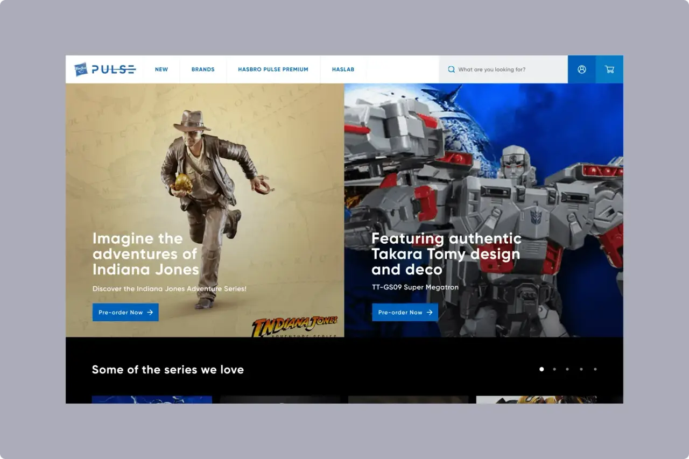This screenshot has height=459, width=689.
Task: Click the search magnifier icon
Action: 452,69
